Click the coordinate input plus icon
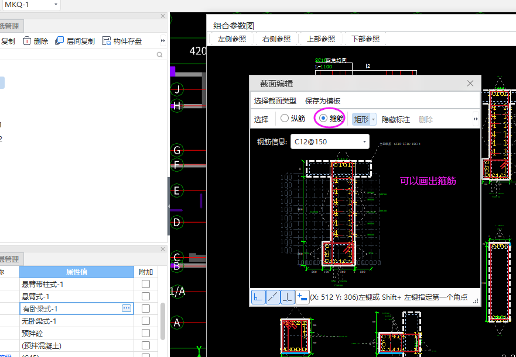The image size is (516, 357). pos(302,297)
